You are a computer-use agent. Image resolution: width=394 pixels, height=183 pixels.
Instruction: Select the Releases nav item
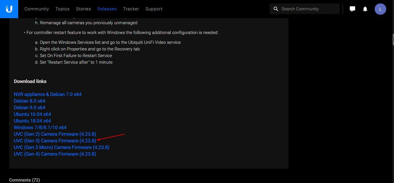click(107, 9)
